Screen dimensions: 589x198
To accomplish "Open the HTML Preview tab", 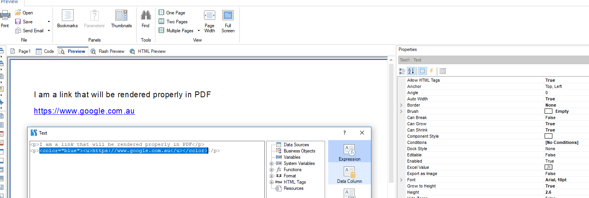I will point(148,51).
